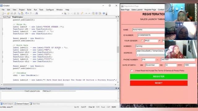Open the Undo history dropdown arrow
The image size is (198, 111).
point(28,13)
